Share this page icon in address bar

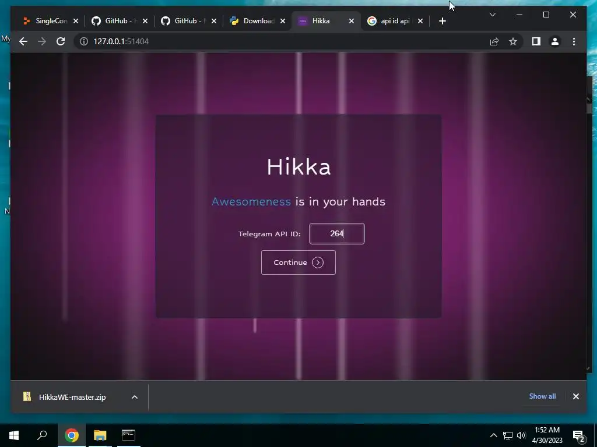tap(494, 41)
